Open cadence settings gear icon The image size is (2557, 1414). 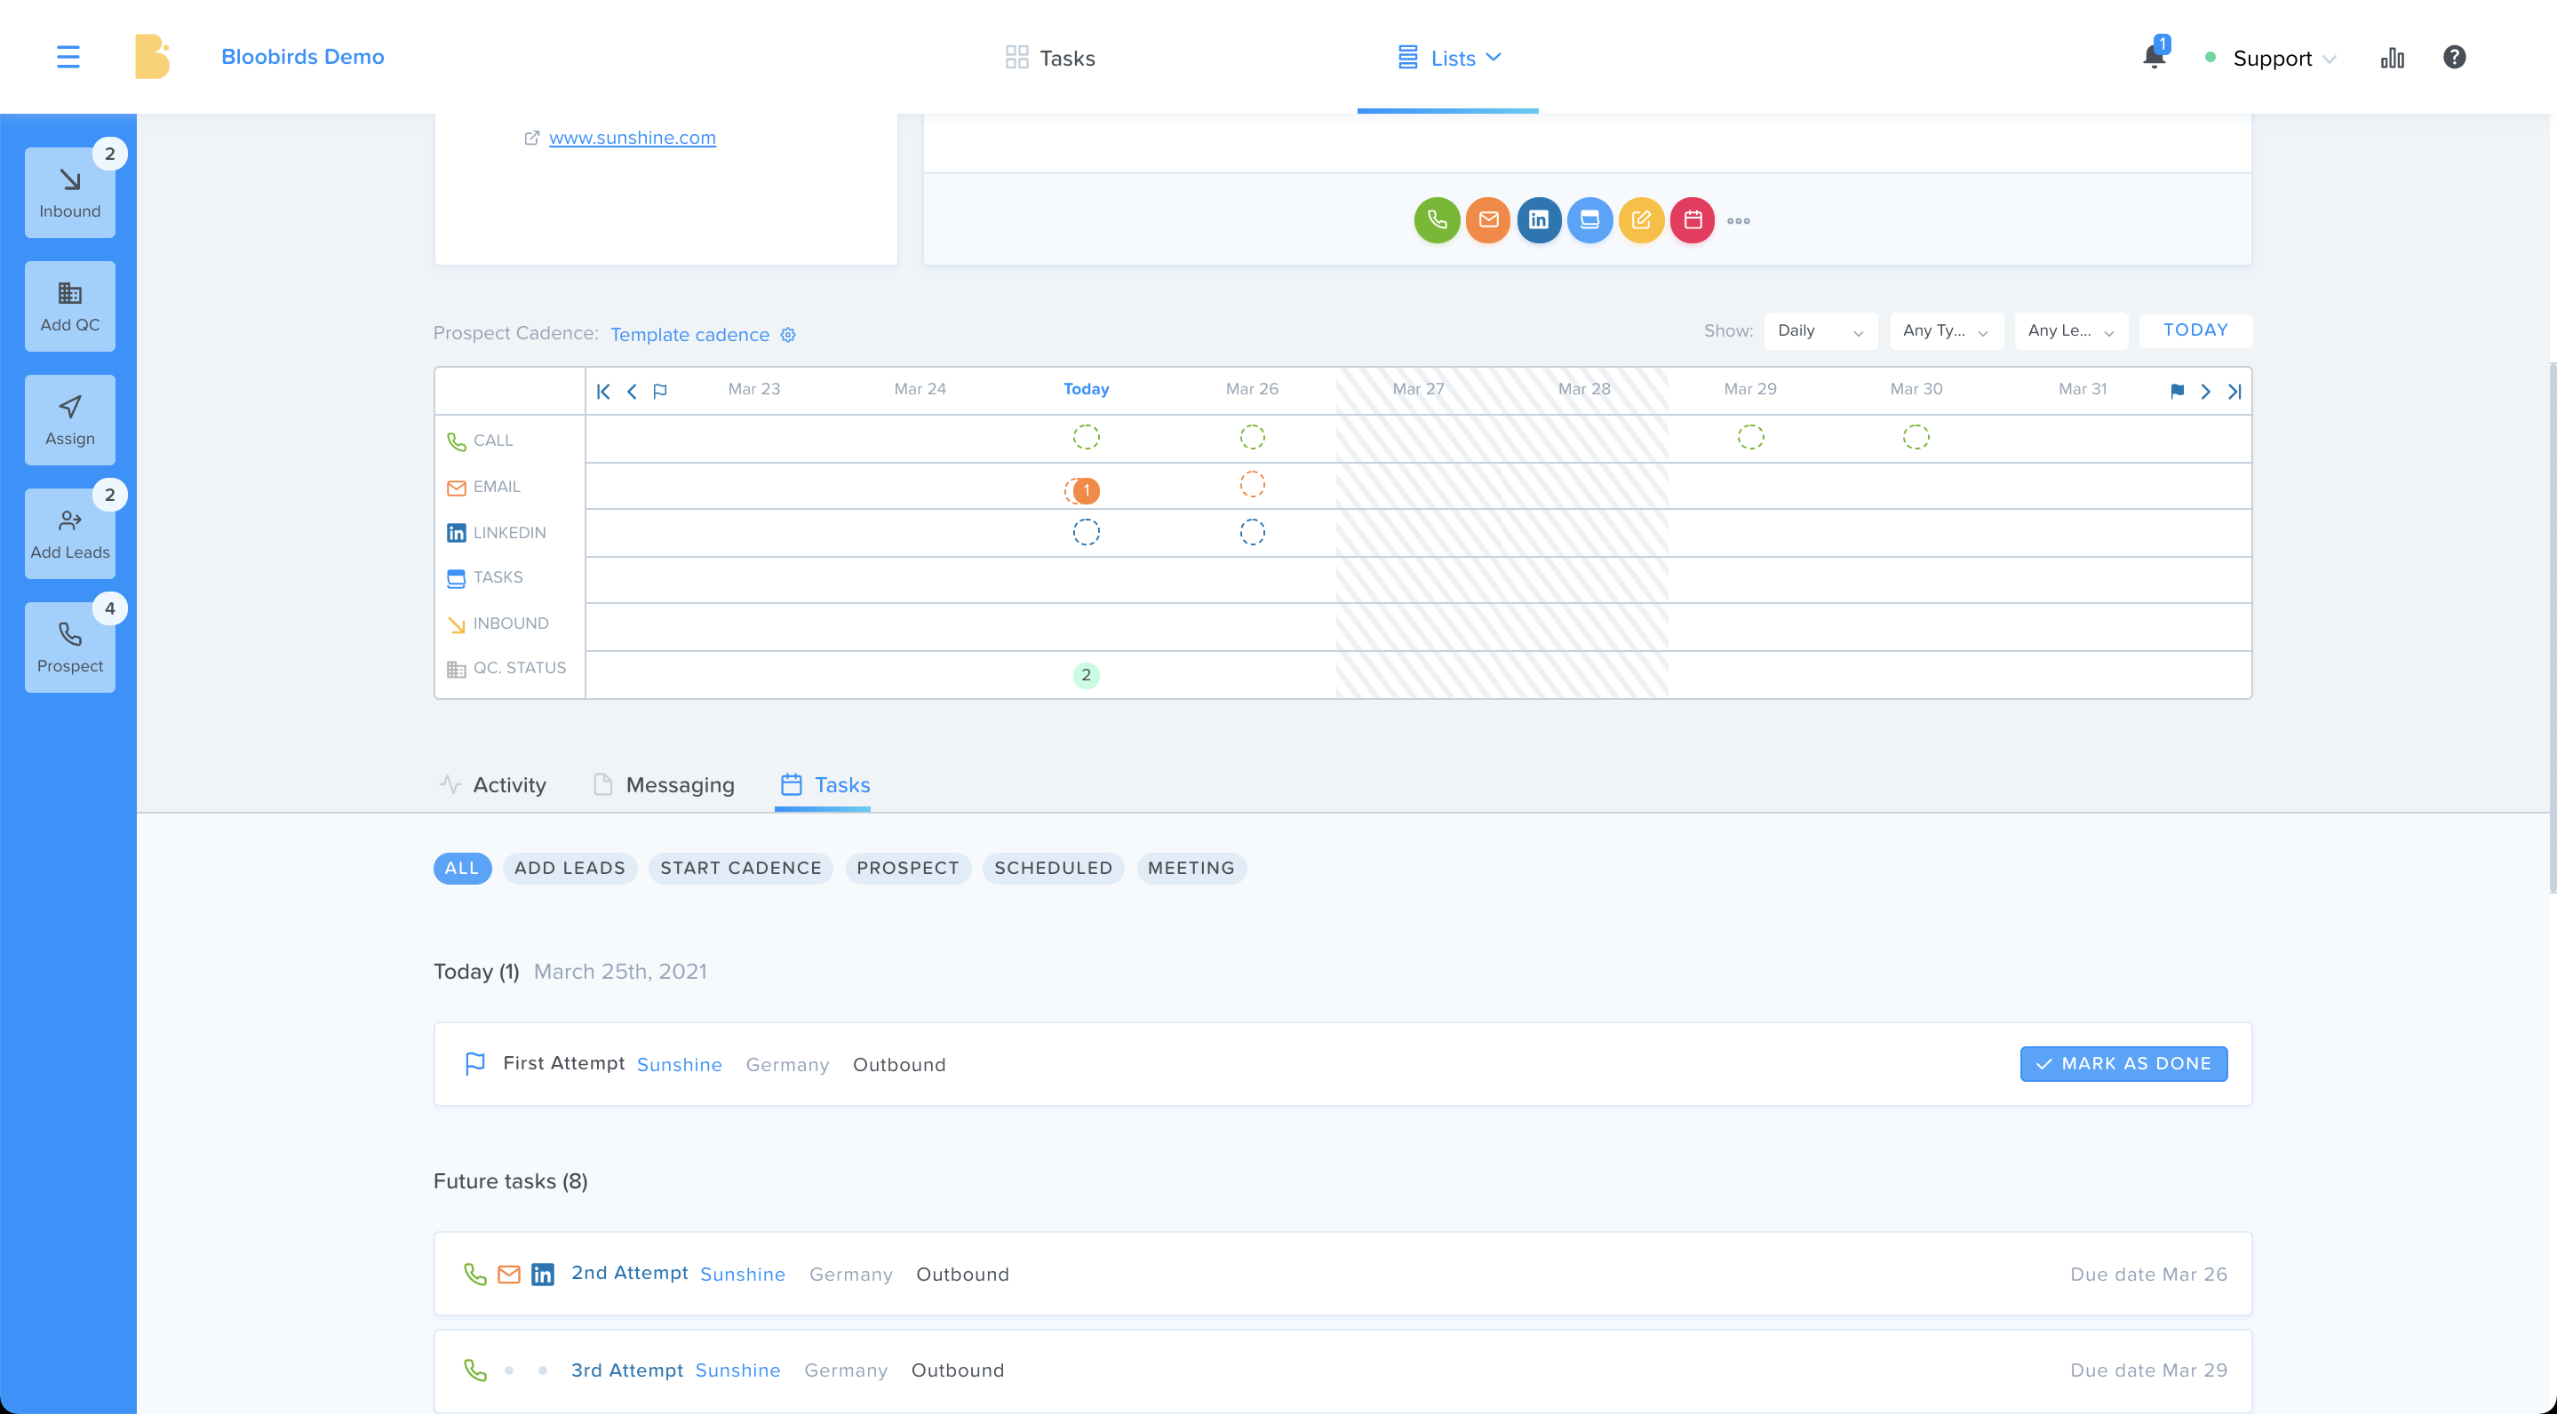point(788,334)
